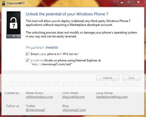Click the 'Created by' label
This screenshot has height=117, width=146.
[x=12, y=93]
